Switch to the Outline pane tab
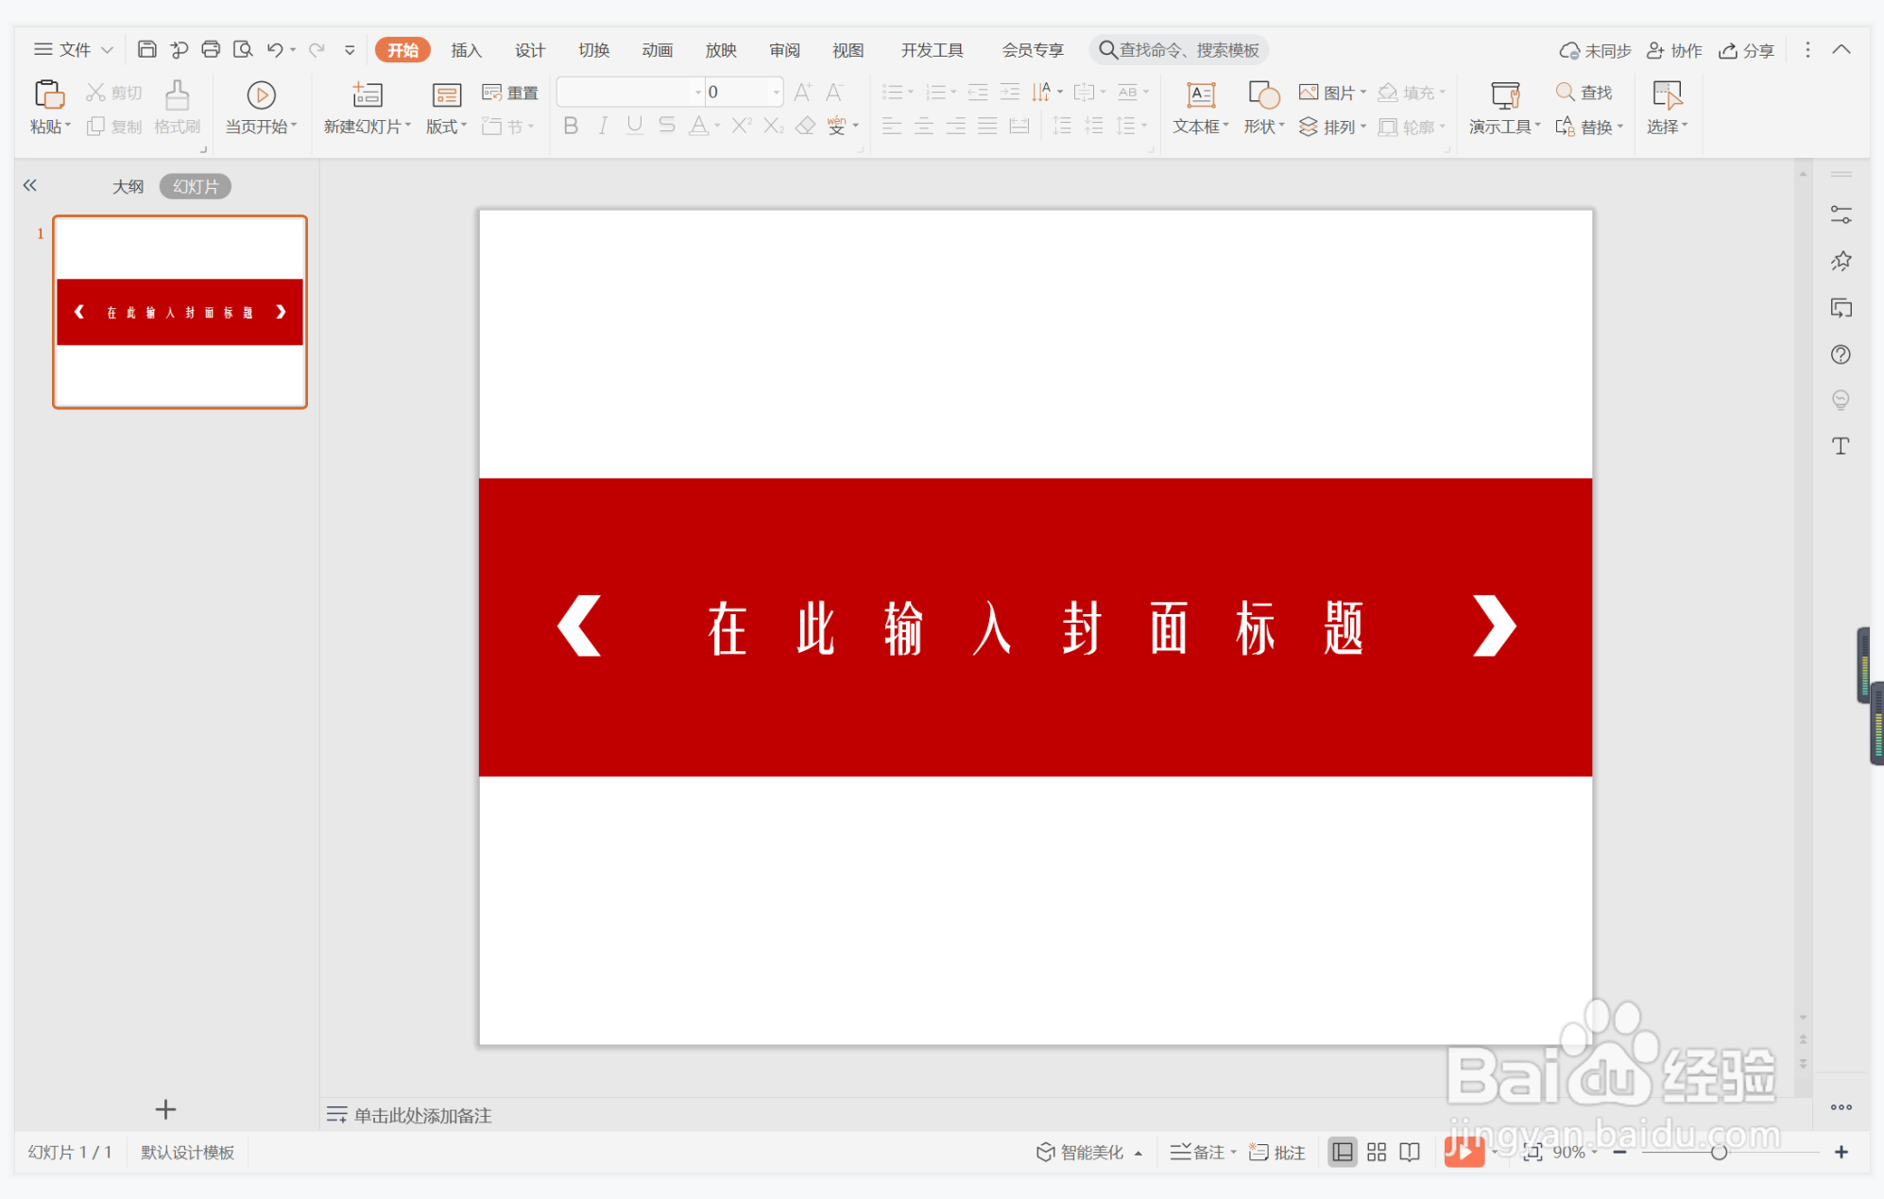 pyautogui.click(x=128, y=186)
